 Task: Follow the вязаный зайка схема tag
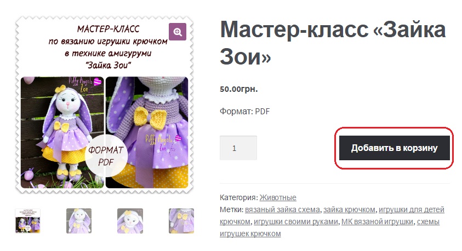click(x=282, y=209)
